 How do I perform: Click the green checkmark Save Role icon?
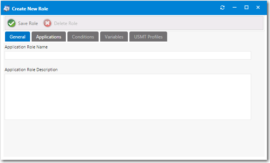(x=12, y=23)
